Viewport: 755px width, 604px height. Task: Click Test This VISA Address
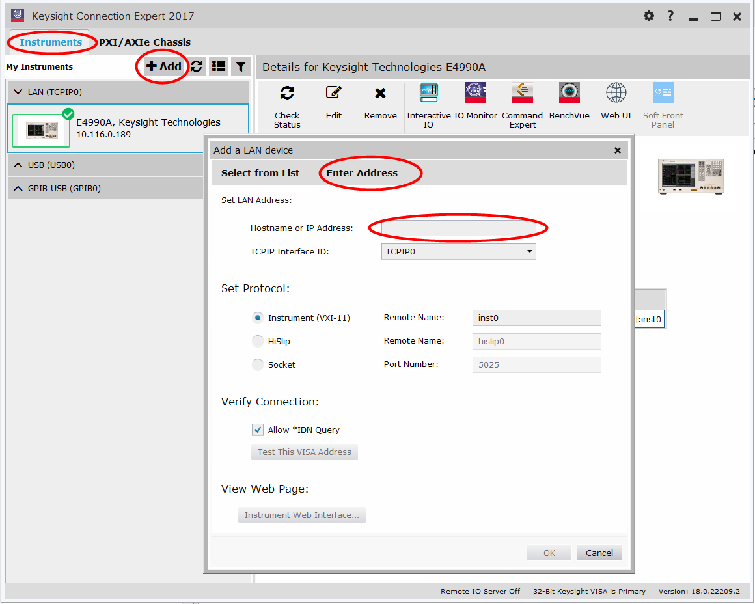pos(305,452)
